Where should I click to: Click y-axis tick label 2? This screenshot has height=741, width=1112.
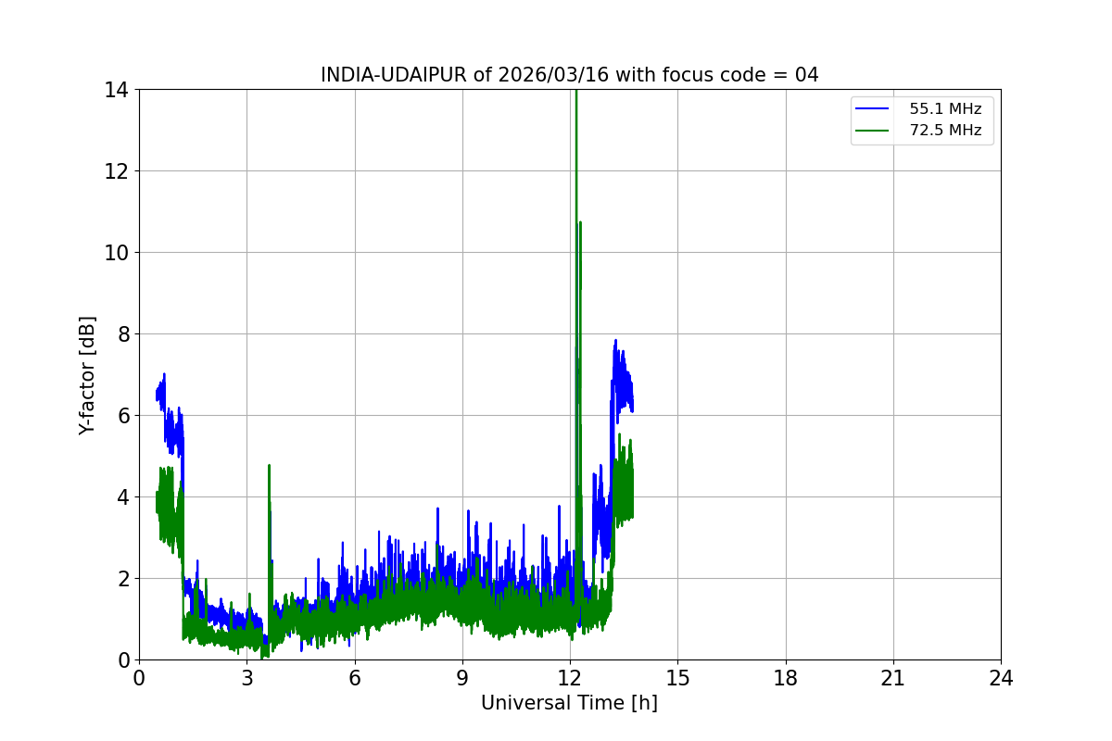pyautogui.click(x=121, y=579)
